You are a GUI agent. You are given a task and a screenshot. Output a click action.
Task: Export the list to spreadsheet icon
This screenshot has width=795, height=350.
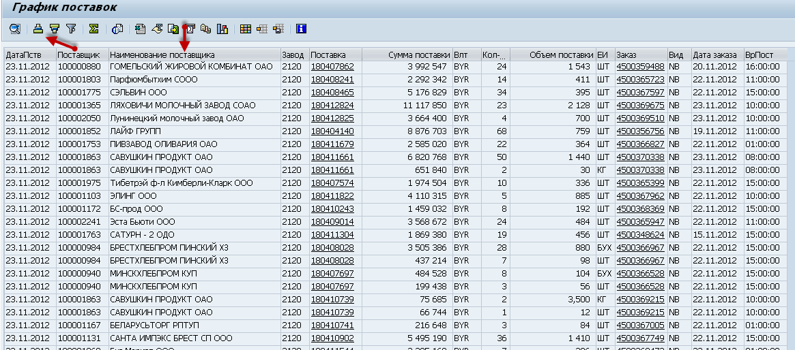click(x=141, y=29)
